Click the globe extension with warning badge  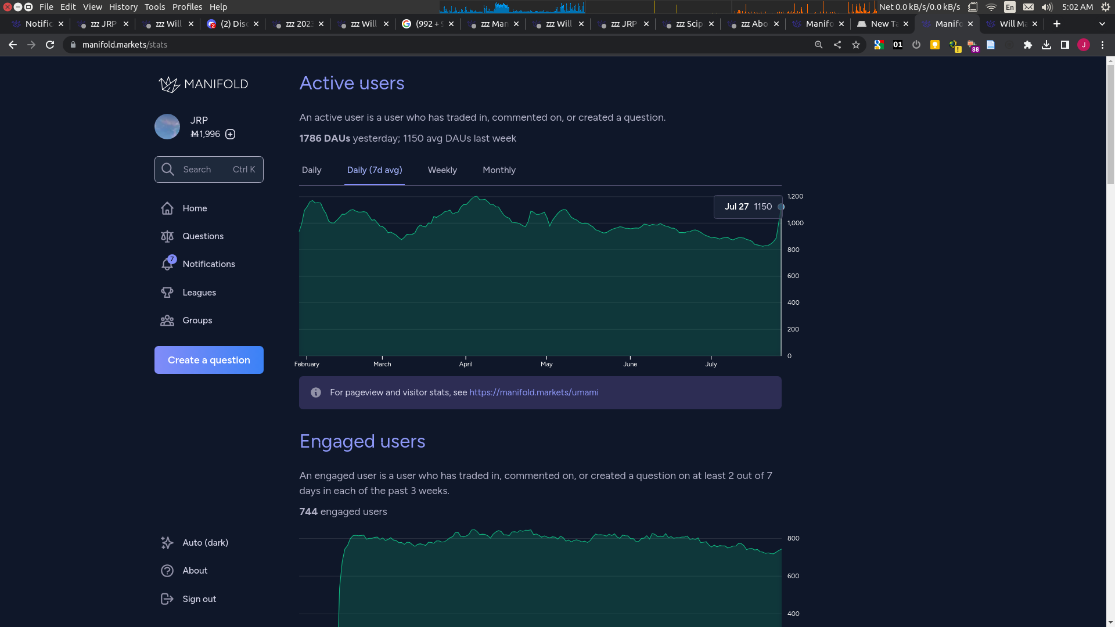click(954, 45)
